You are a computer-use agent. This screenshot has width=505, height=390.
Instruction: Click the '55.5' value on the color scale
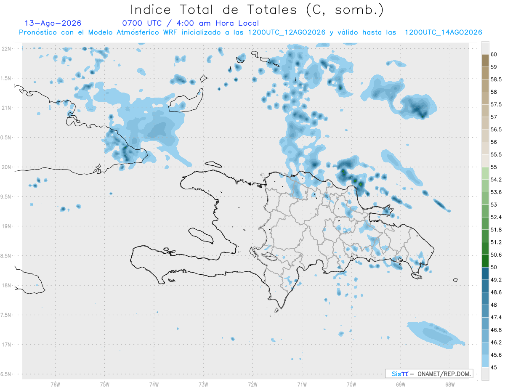[x=496, y=155]
